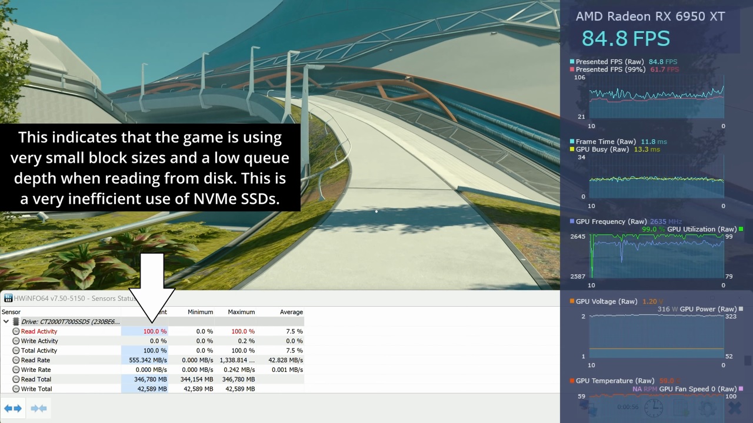
Task: Click the GPU Utilization (Raw) green legend square
Action: (741, 229)
